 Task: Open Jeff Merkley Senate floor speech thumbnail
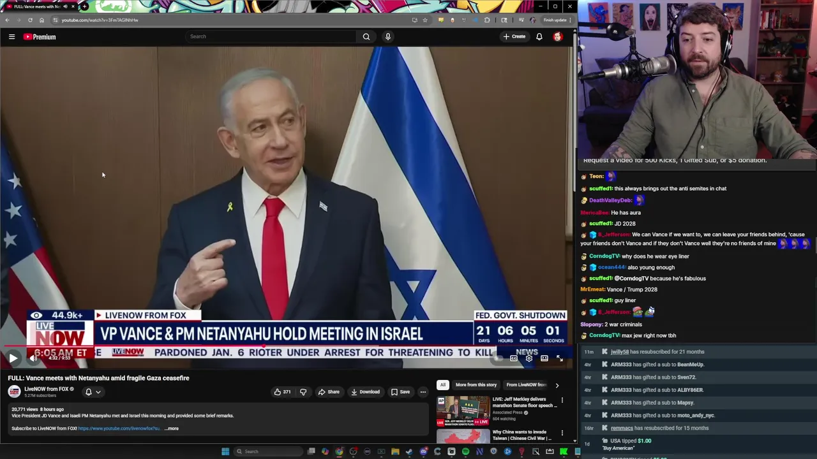pyautogui.click(x=463, y=411)
